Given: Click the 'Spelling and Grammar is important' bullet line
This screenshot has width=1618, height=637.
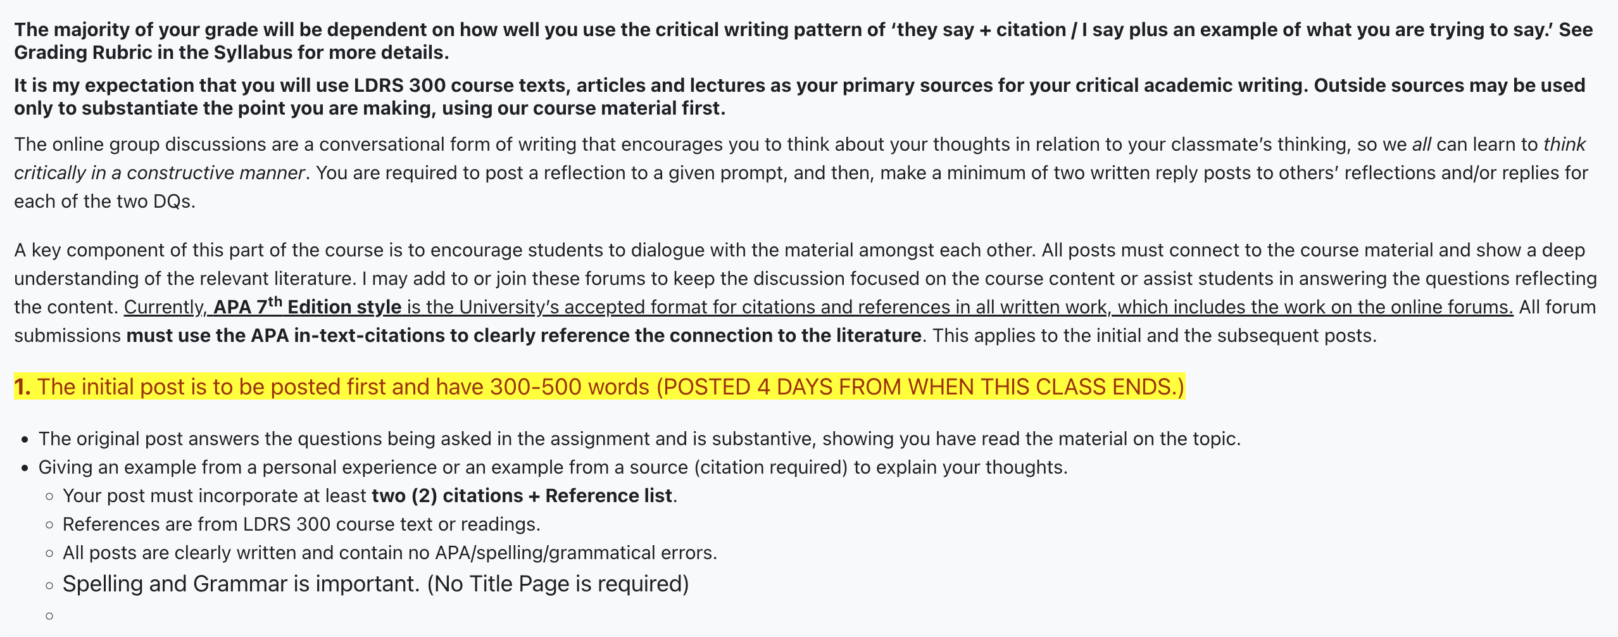Looking at the screenshot, I should pyautogui.click(x=375, y=584).
